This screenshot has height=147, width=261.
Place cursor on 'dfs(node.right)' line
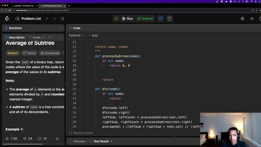(x=116, y=113)
